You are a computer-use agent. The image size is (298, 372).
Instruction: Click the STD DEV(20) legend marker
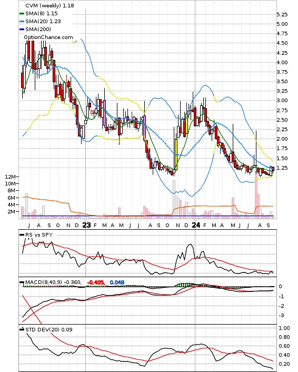[22, 329]
